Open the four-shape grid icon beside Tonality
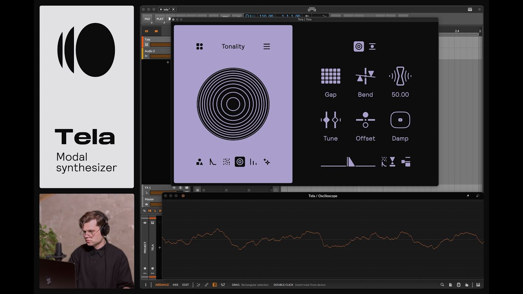The width and height of the screenshot is (523, 294). (199, 47)
